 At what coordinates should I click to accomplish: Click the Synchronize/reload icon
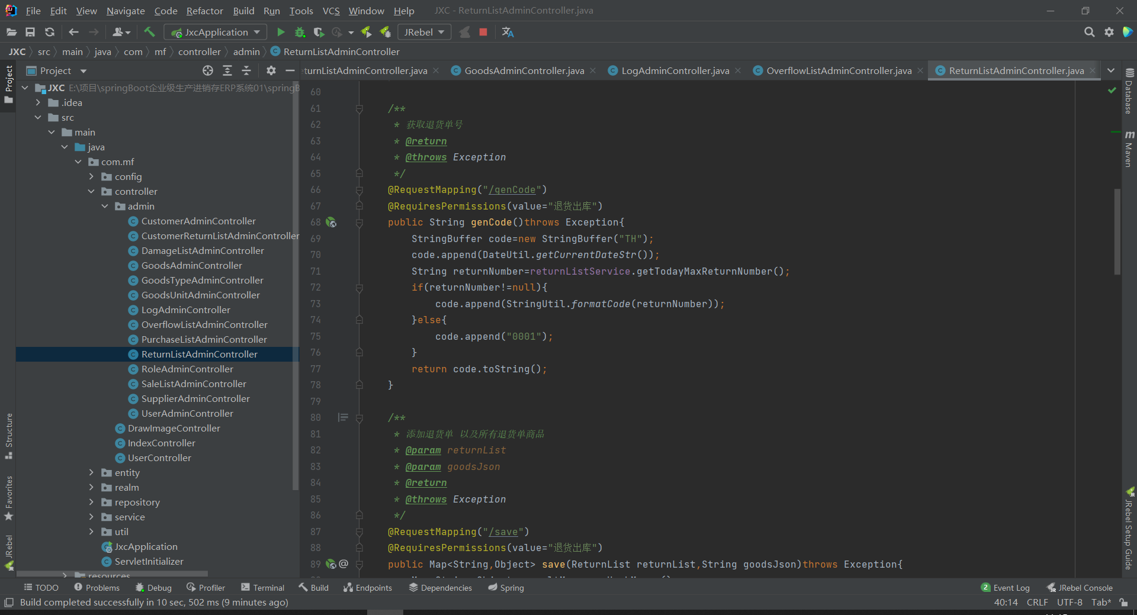pos(50,32)
